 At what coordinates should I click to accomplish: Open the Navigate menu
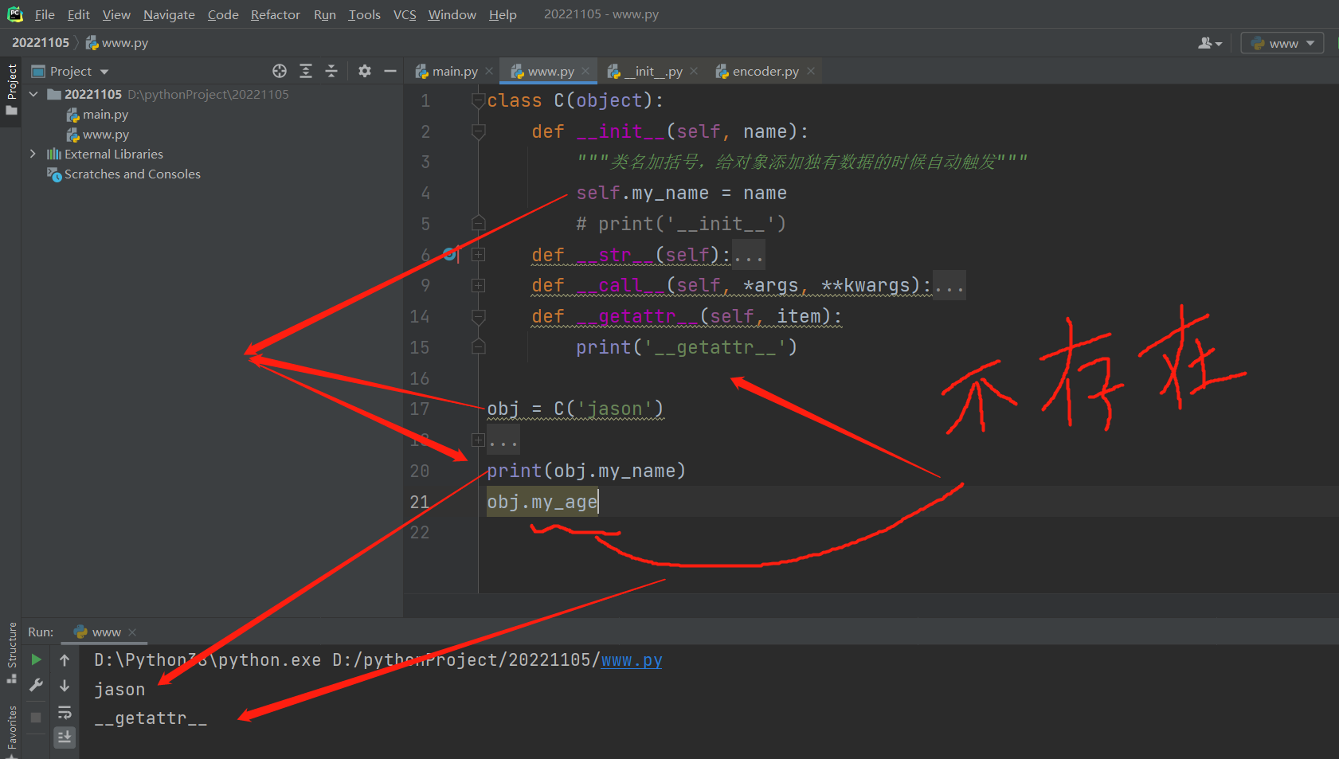tap(169, 14)
